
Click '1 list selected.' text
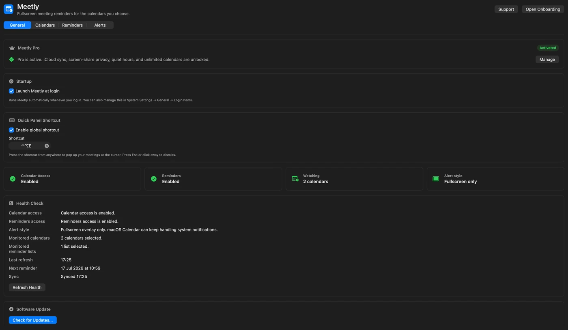pos(75,246)
